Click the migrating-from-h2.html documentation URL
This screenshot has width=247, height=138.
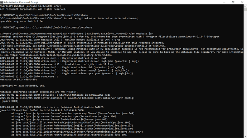pyautogui.click(x=61, y=55)
